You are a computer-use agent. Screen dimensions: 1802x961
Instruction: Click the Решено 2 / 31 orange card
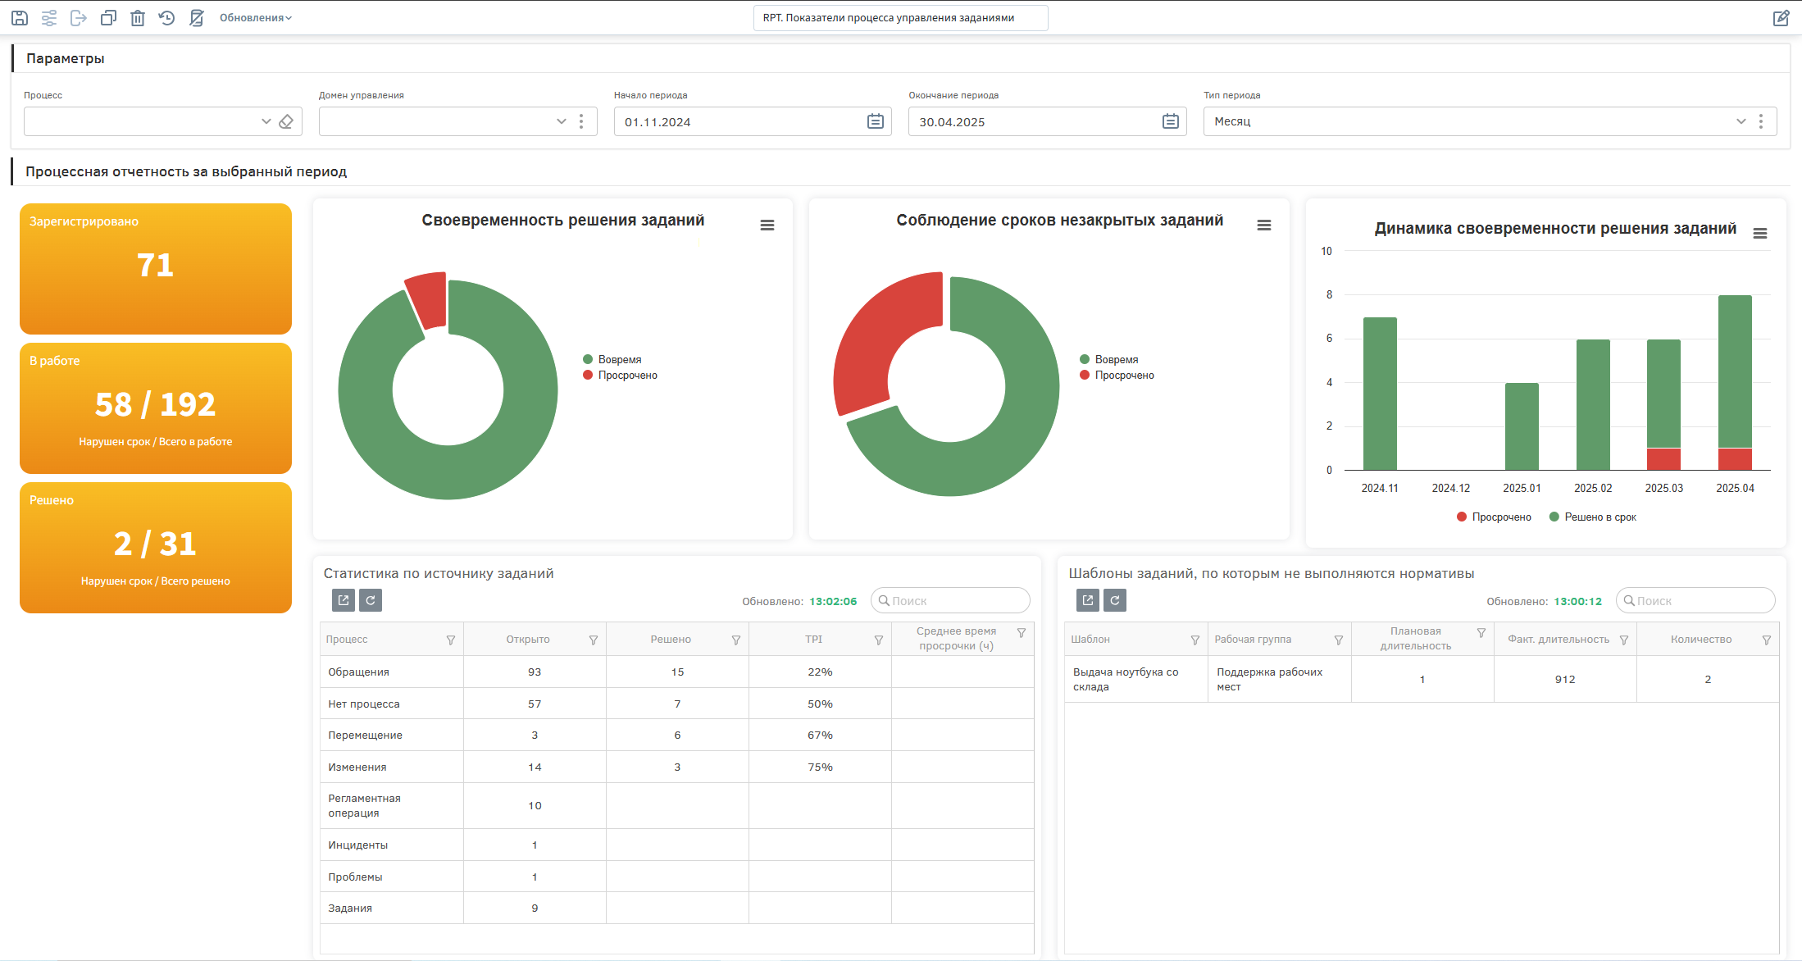(x=156, y=548)
